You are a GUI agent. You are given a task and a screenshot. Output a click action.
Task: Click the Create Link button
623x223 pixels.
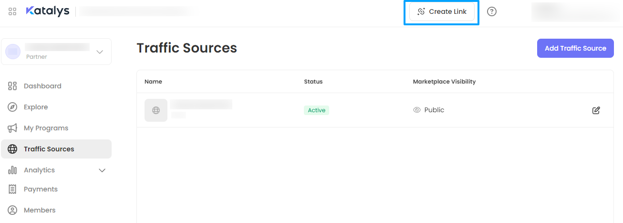(x=442, y=11)
